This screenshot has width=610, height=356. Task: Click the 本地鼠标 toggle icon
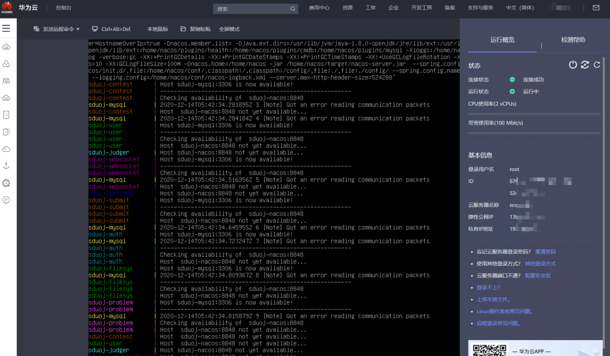[x=157, y=29]
